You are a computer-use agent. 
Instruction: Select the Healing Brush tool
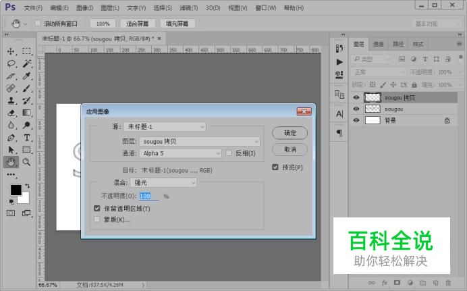click(x=11, y=88)
